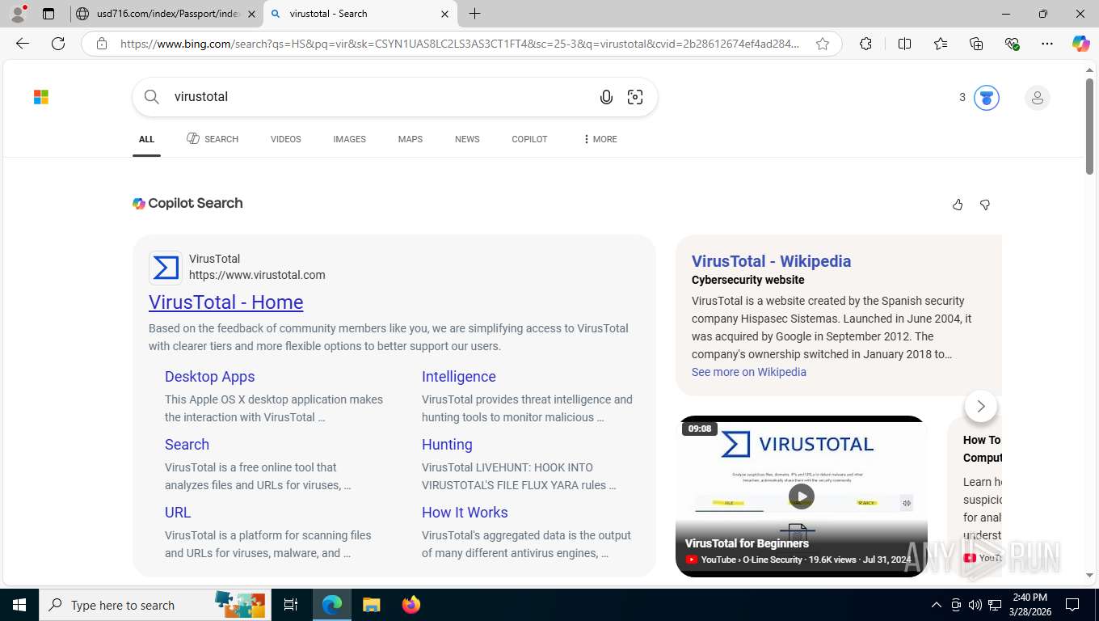Click See more on Wikipedia
This screenshot has height=621, width=1099.
coord(749,372)
